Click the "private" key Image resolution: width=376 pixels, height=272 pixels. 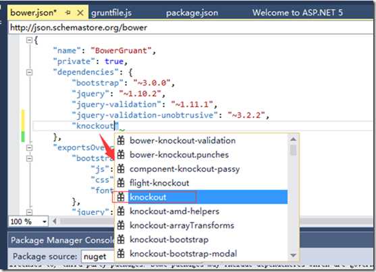(x=74, y=61)
